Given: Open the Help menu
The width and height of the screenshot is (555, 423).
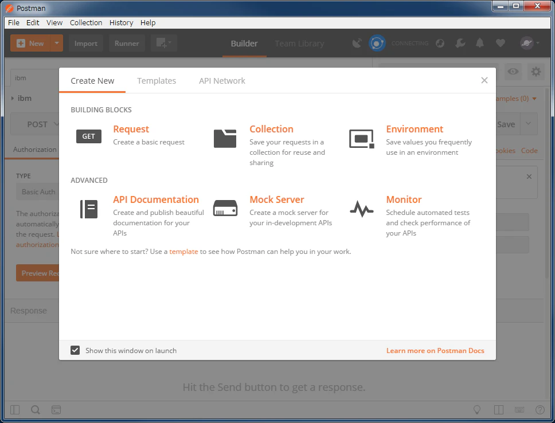Looking at the screenshot, I should pos(148,23).
